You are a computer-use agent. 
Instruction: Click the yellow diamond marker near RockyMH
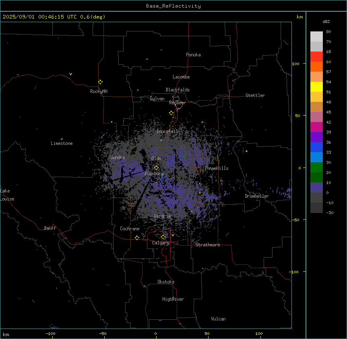pyautogui.click(x=100, y=82)
